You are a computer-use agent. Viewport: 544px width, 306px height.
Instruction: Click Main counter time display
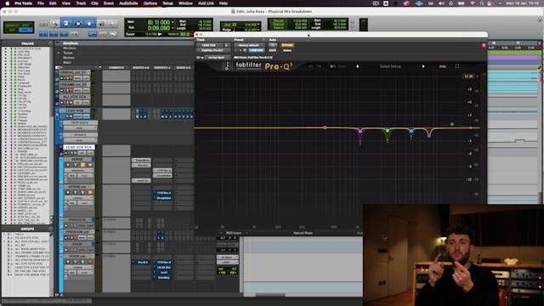pos(159,22)
